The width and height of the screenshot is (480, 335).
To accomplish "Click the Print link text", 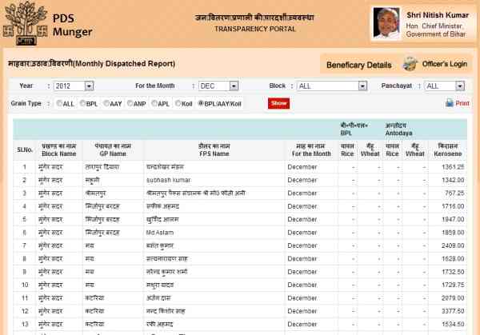I will point(462,103).
